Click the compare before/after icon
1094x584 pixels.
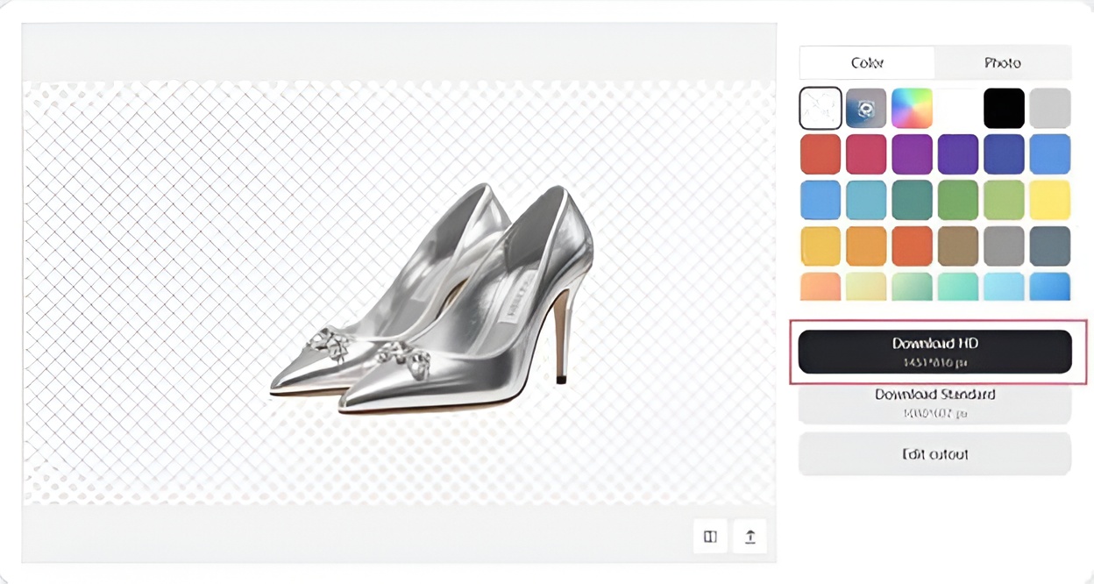710,537
